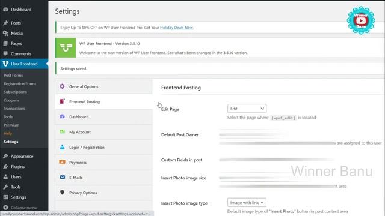
Task: Switch to E-Mails settings tab
Action: pos(103,178)
